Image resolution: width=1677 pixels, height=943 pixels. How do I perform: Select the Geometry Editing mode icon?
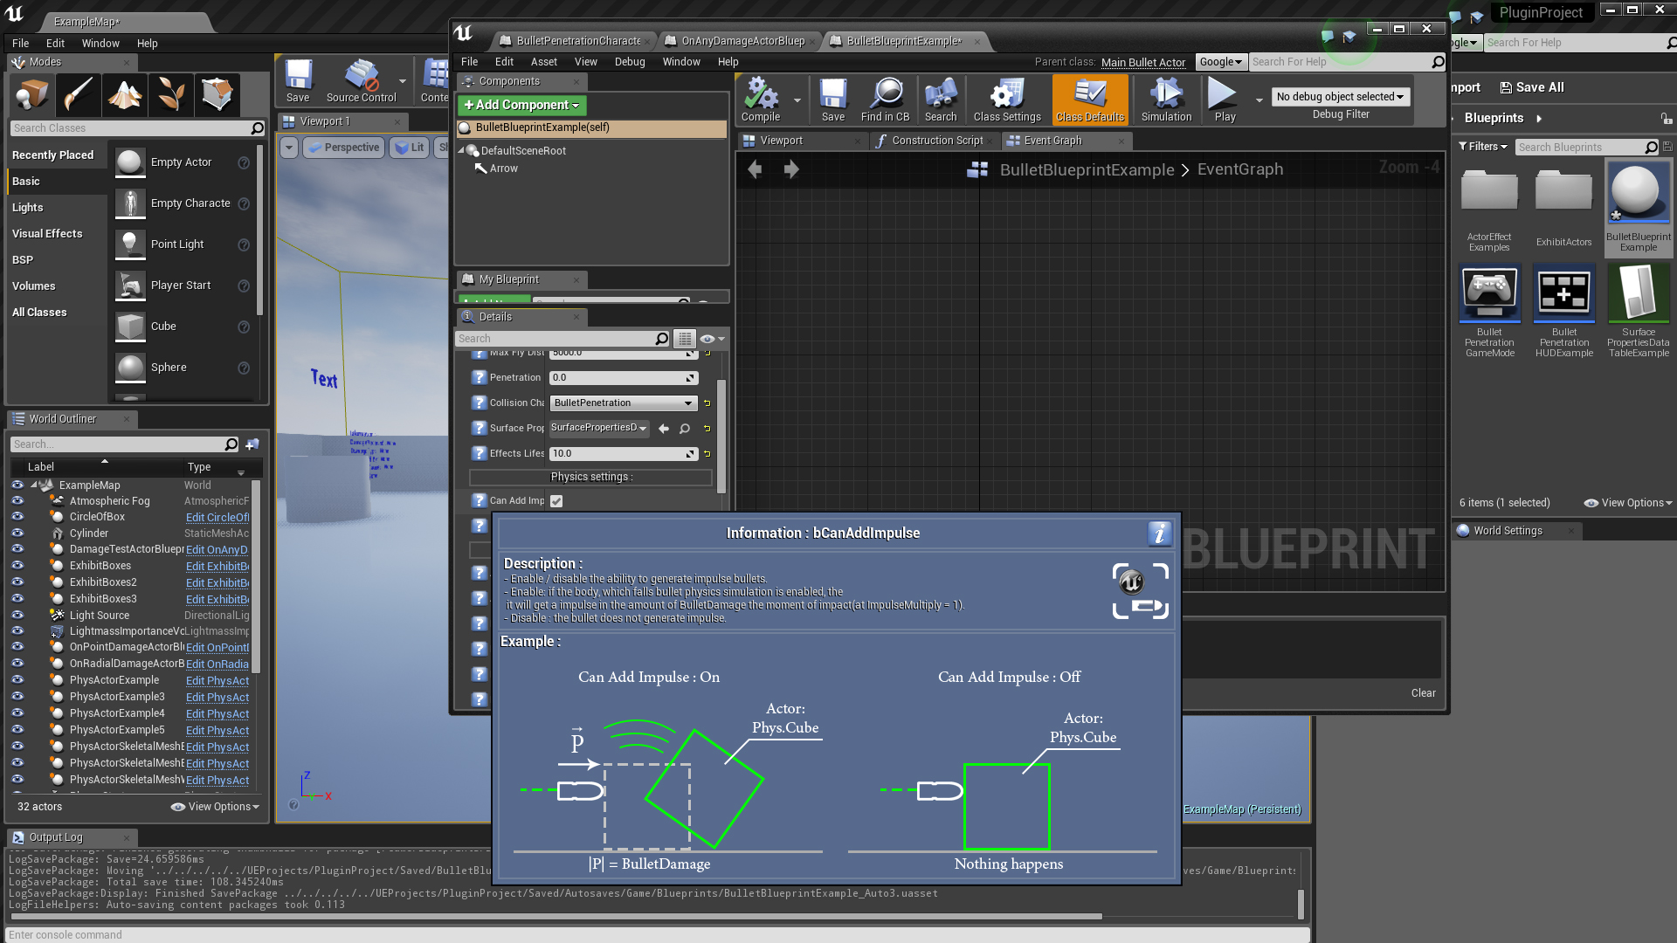pyautogui.click(x=217, y=94)
